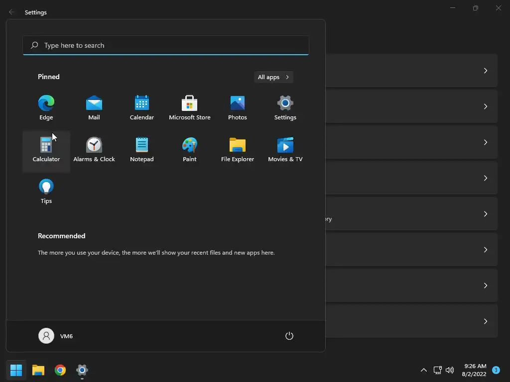Expand the seventh Settings row chevron
Screen dimensions: 510x382
coord(485,286)
